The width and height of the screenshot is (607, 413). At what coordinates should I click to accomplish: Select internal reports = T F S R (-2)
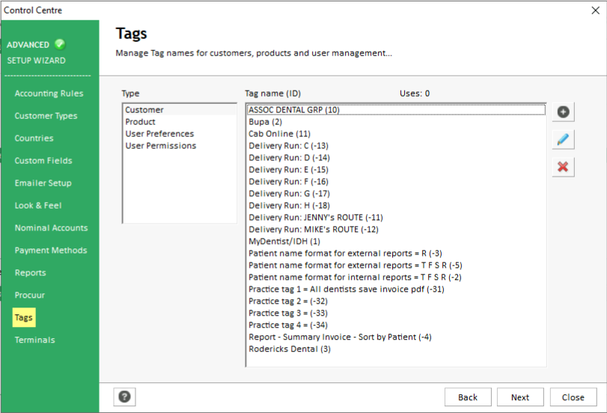point(396,278)
